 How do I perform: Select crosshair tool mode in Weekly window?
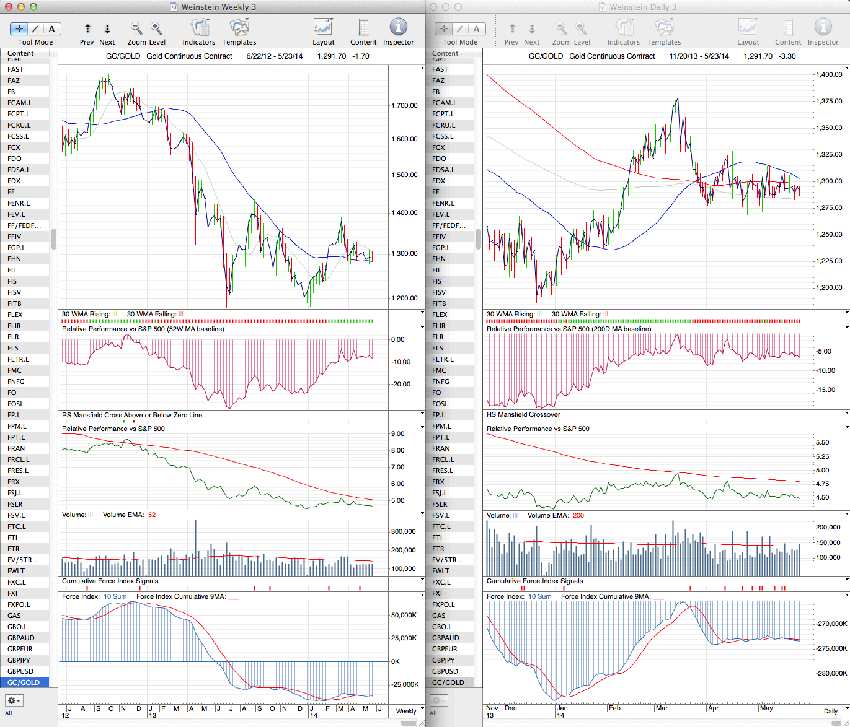(x=19, y=29)
